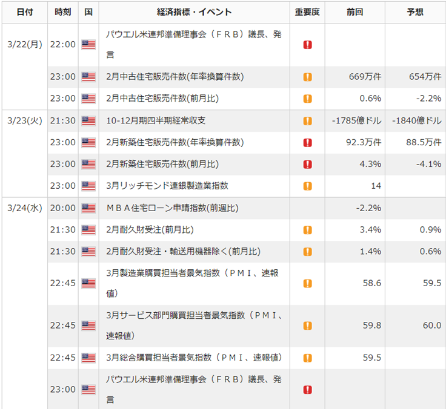The image size is (446, 409).
Task: Click the 経済指標・イベント column header
Action: 195,12
